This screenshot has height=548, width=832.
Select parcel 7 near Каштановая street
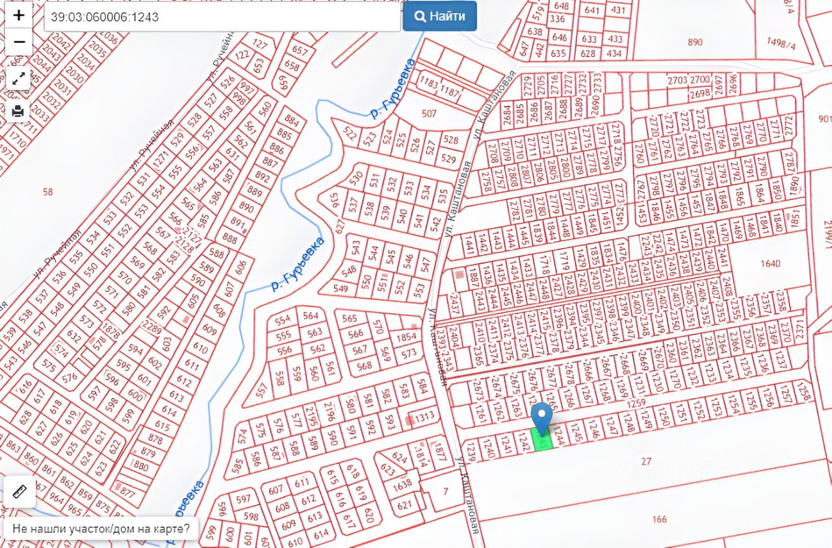(445, 492)
